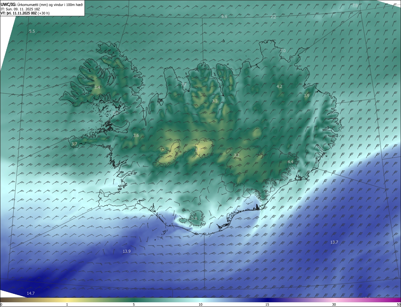This screenshot has height=307, width=401.
Task: Click the 14.7 value label on the map
Action: tap(30, 293)
